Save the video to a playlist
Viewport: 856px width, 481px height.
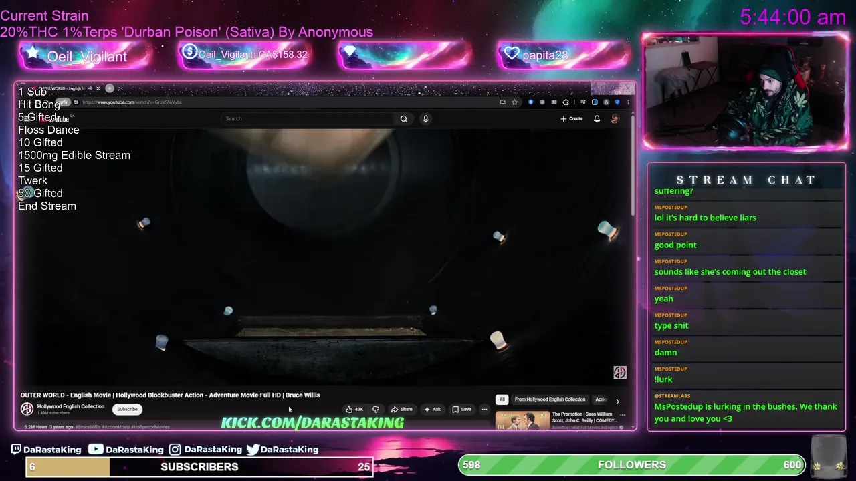(461, 409)
